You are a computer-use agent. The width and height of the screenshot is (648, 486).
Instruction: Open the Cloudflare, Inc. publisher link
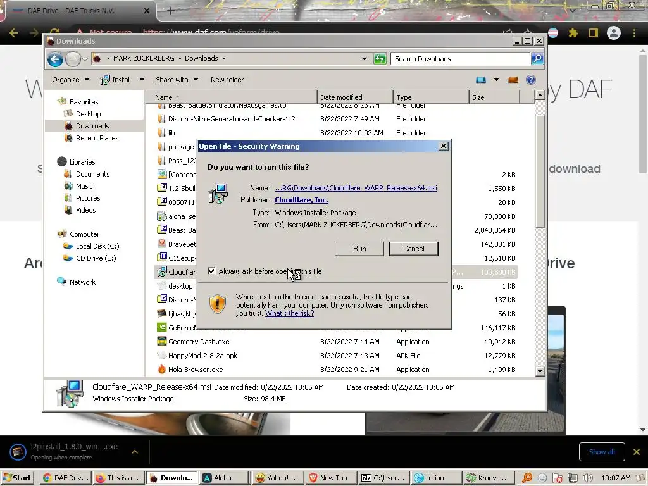pyautogui.click(x=301, y=200)
